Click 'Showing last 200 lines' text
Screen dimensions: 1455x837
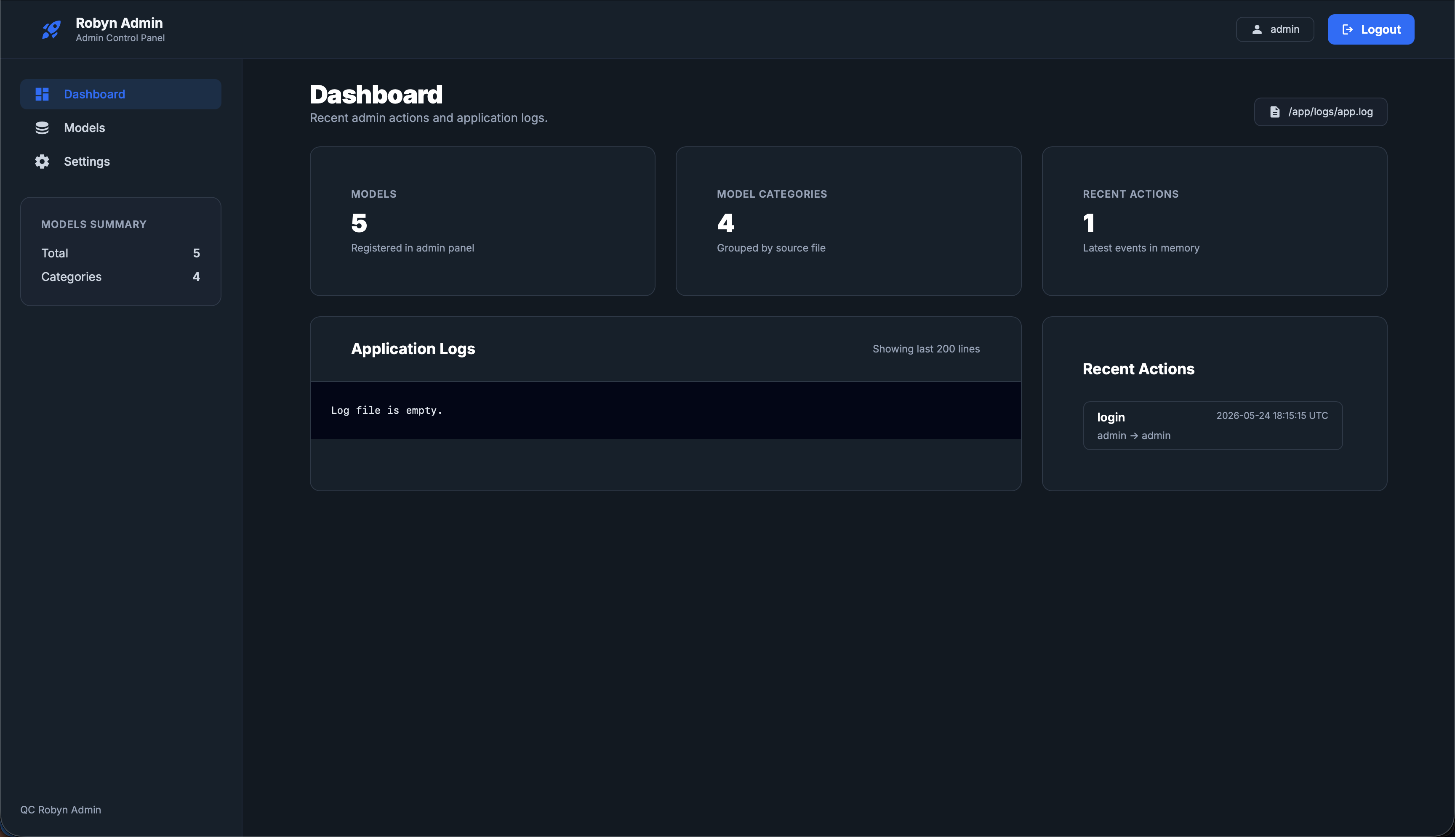(926, 349)
